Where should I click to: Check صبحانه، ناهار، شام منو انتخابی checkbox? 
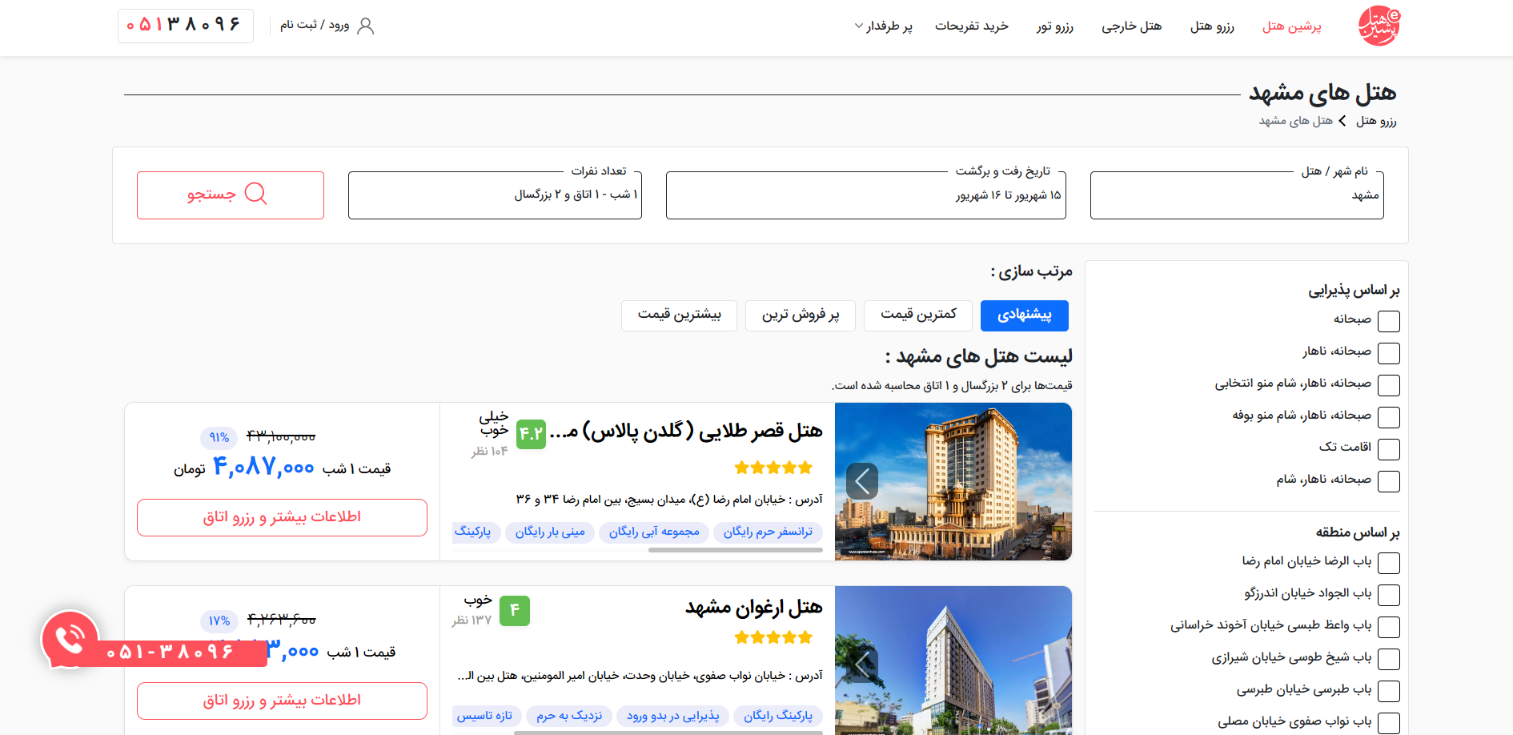coord(1389,385)
